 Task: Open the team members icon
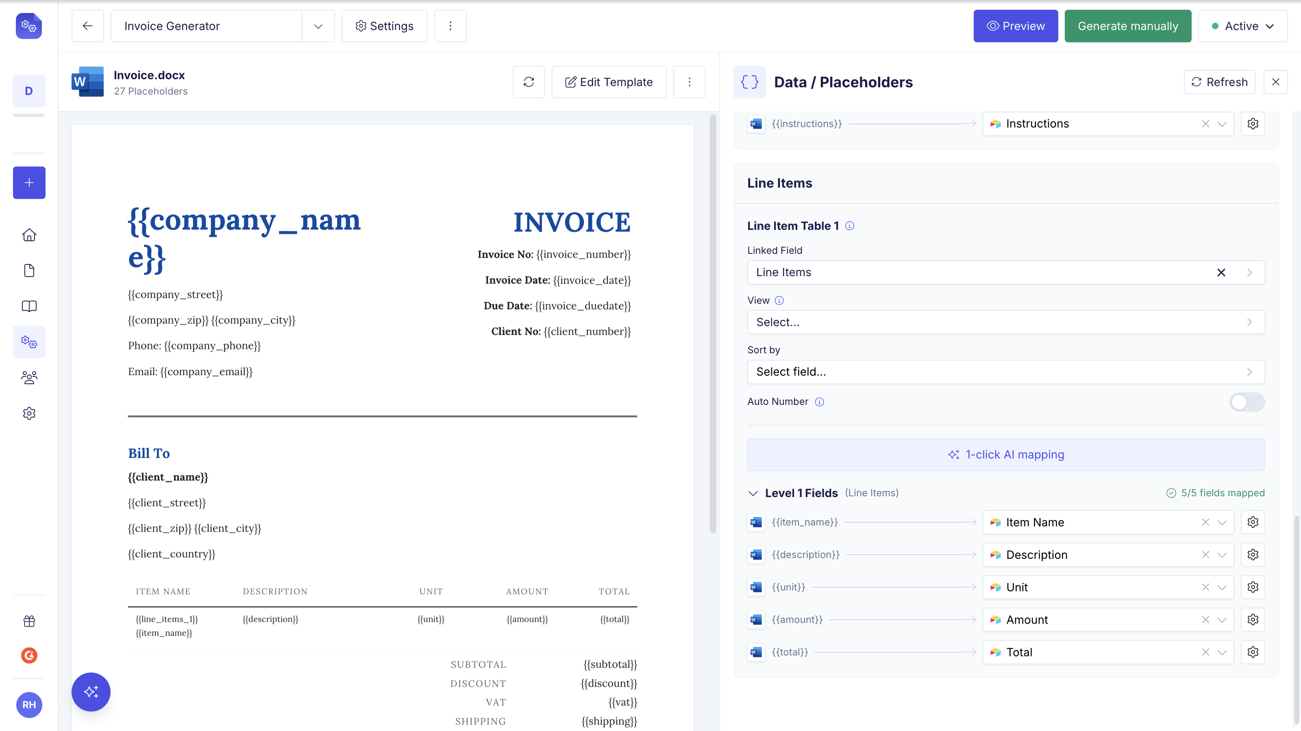click(29, 377)
